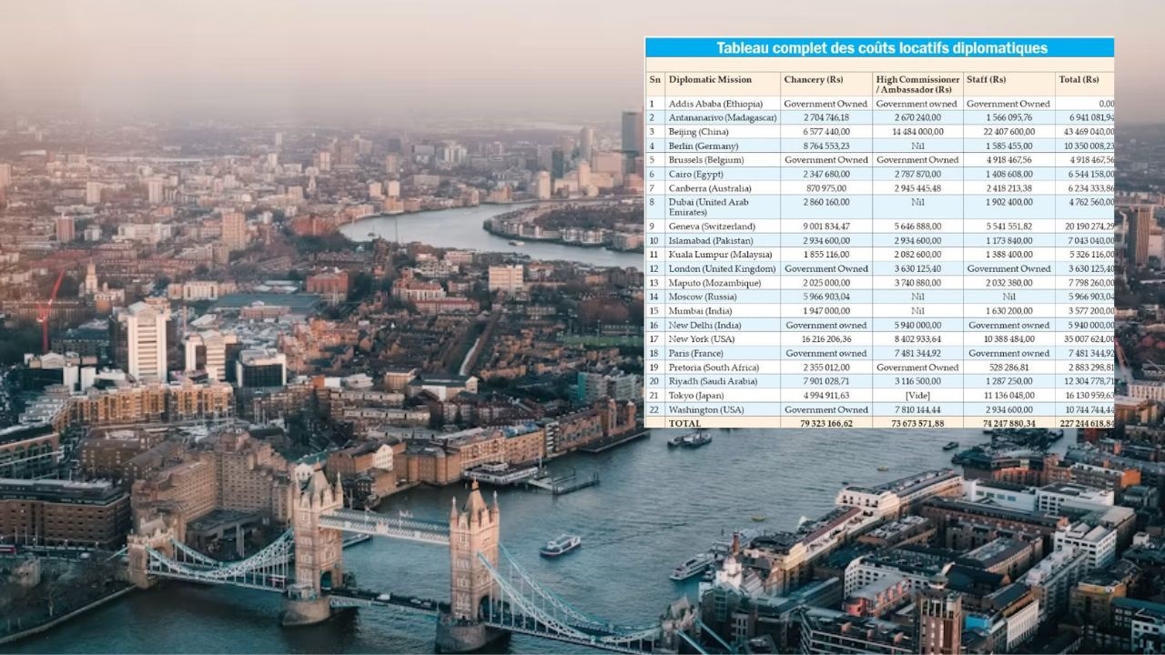Screen dimensions: 1165x655
Task: Select the 'London (United Kingdom)' mission cell
Action: 722,269
